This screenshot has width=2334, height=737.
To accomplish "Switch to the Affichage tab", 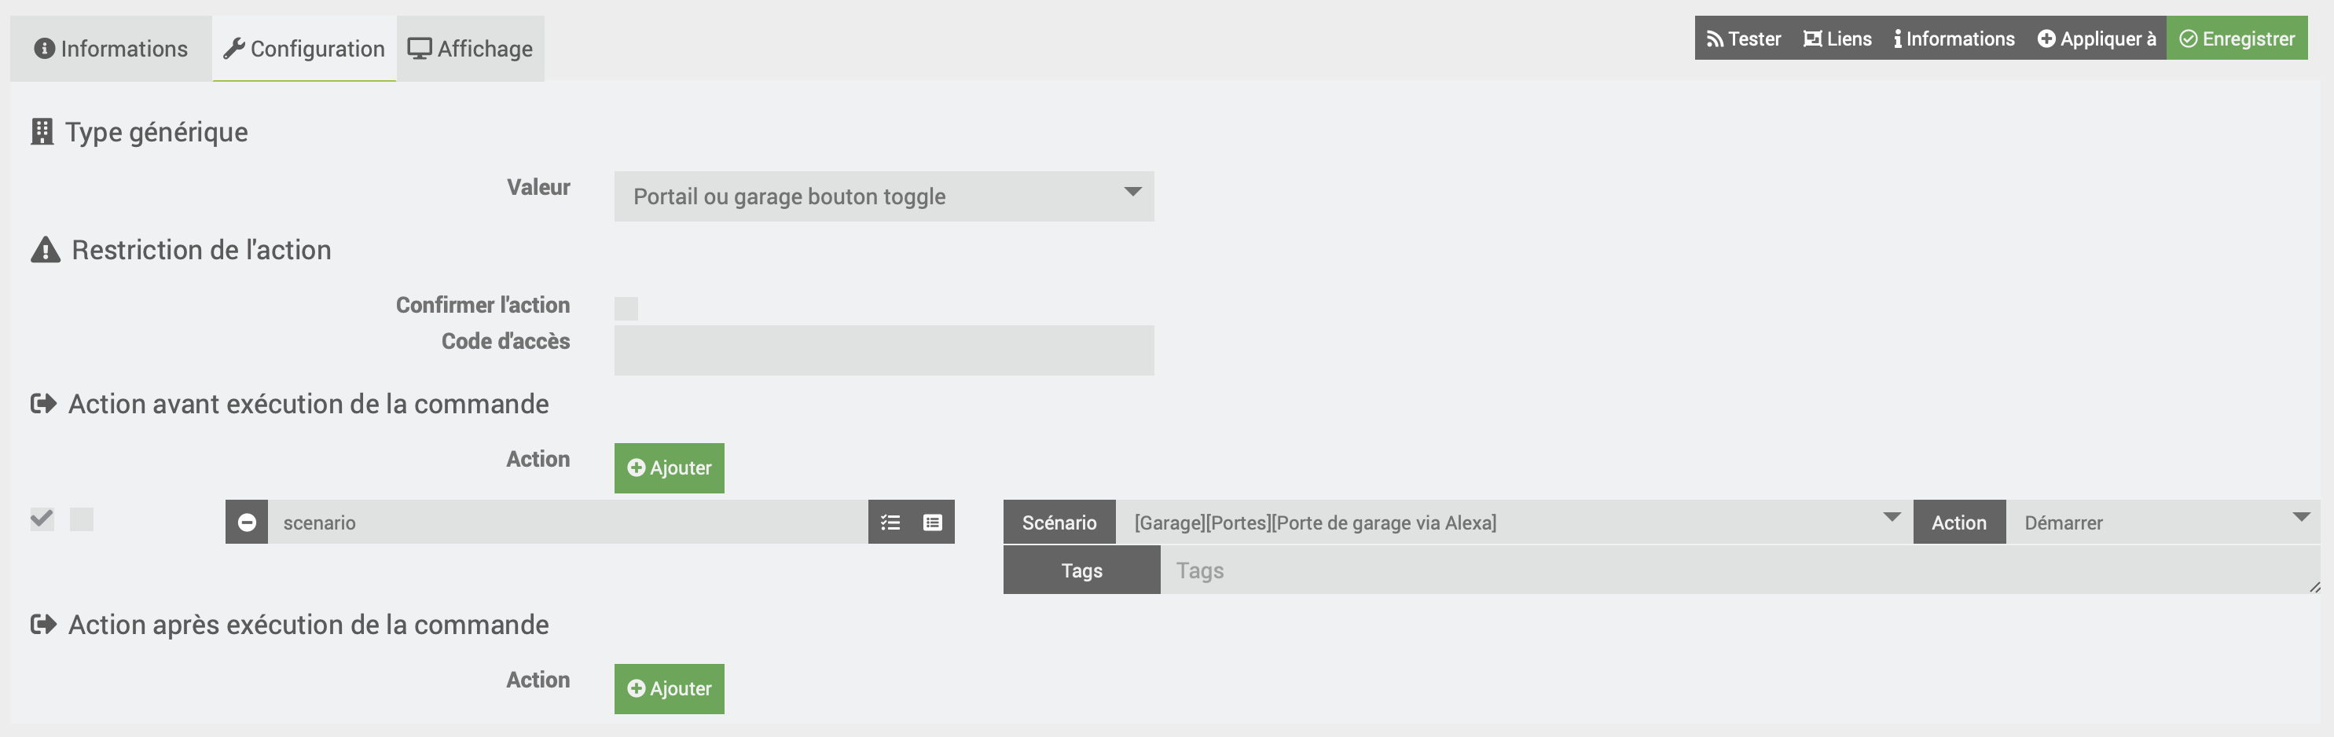I will click(470, 49).
